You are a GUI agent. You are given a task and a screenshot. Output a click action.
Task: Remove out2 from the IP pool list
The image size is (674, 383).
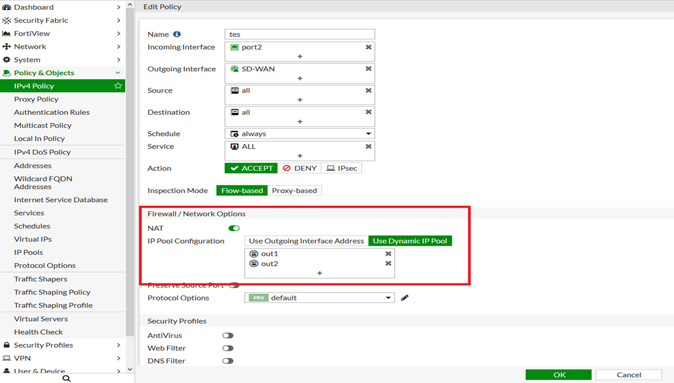tap(388, 263)
